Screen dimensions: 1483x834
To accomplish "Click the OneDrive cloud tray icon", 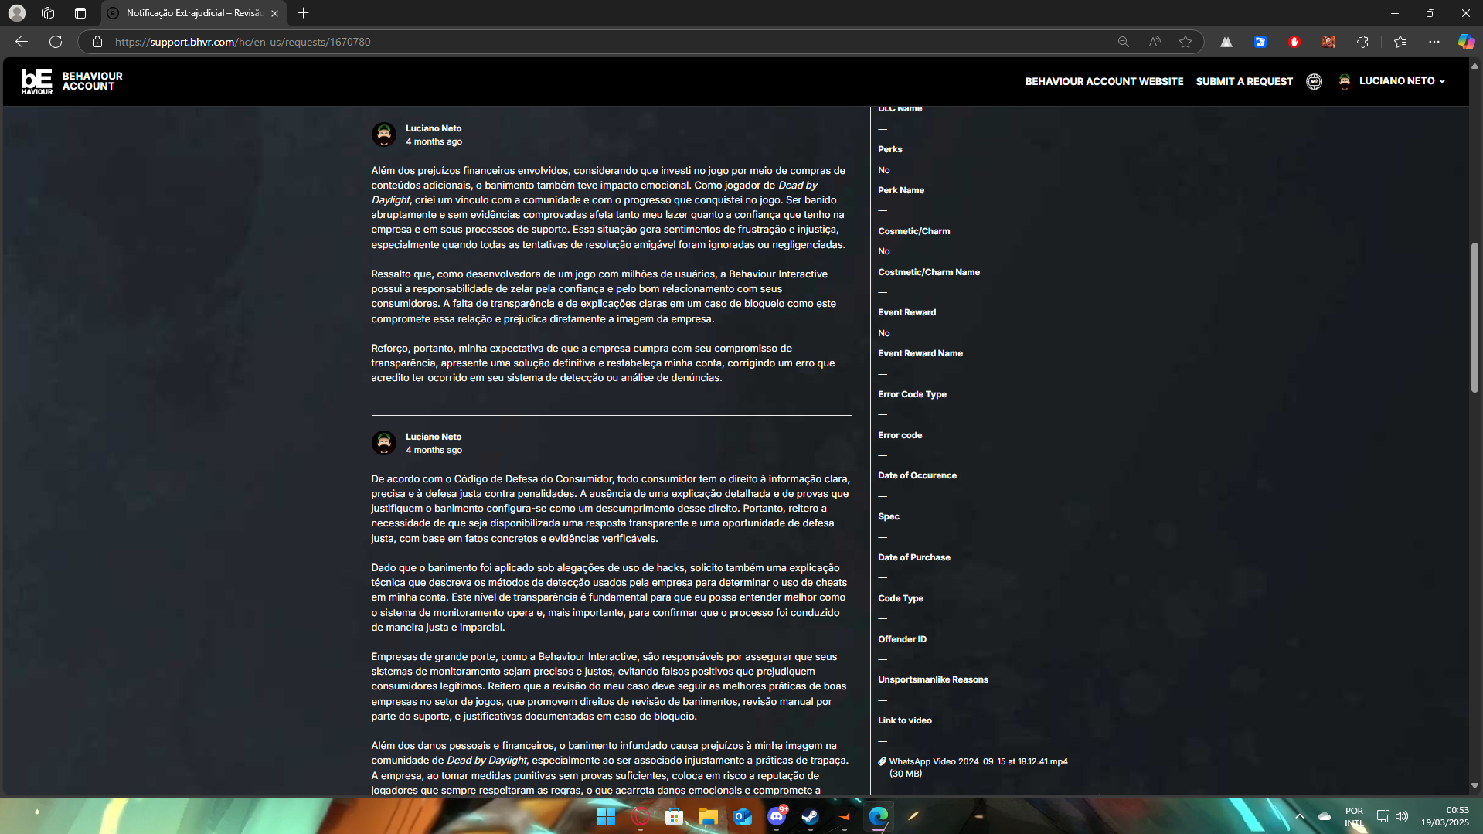I will pyautogui.click(x=1325, y=816).
